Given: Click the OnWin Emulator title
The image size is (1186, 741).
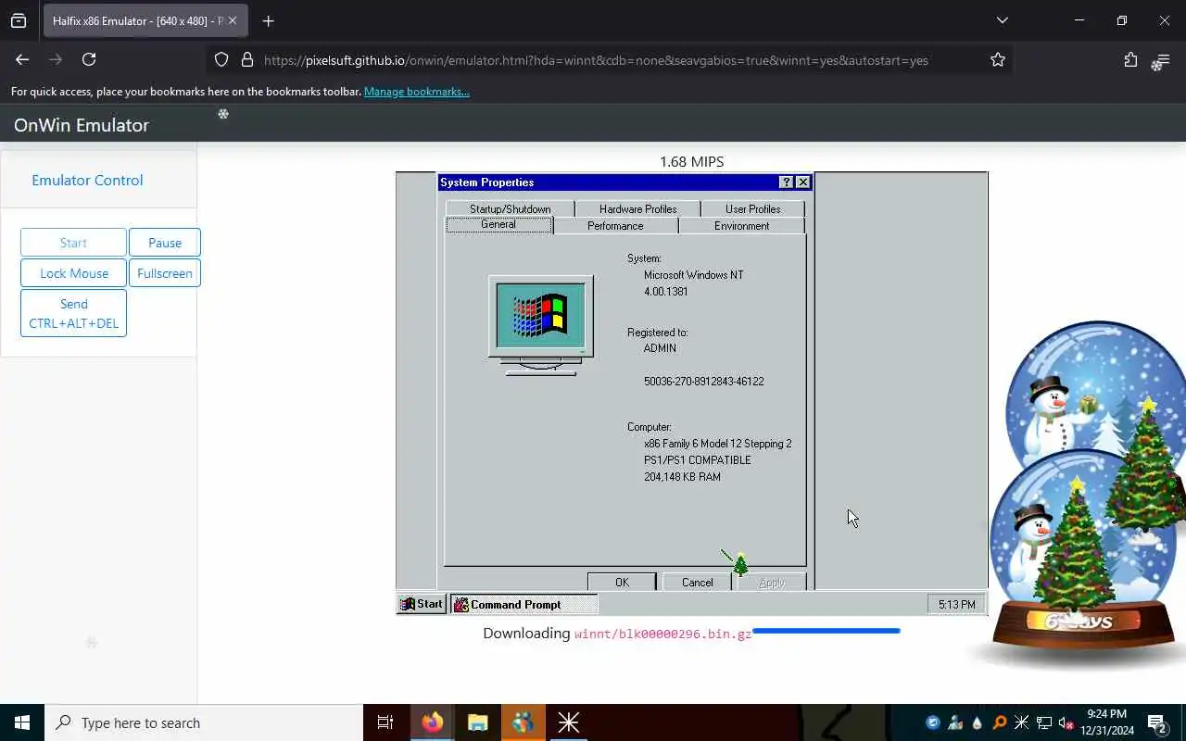Looking at the screenshot, I should [82, 125].
